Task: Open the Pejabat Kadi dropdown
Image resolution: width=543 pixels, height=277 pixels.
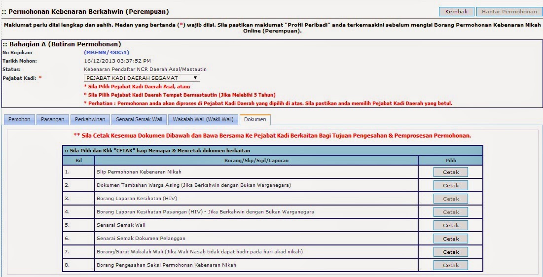Action: coord(142,78)
